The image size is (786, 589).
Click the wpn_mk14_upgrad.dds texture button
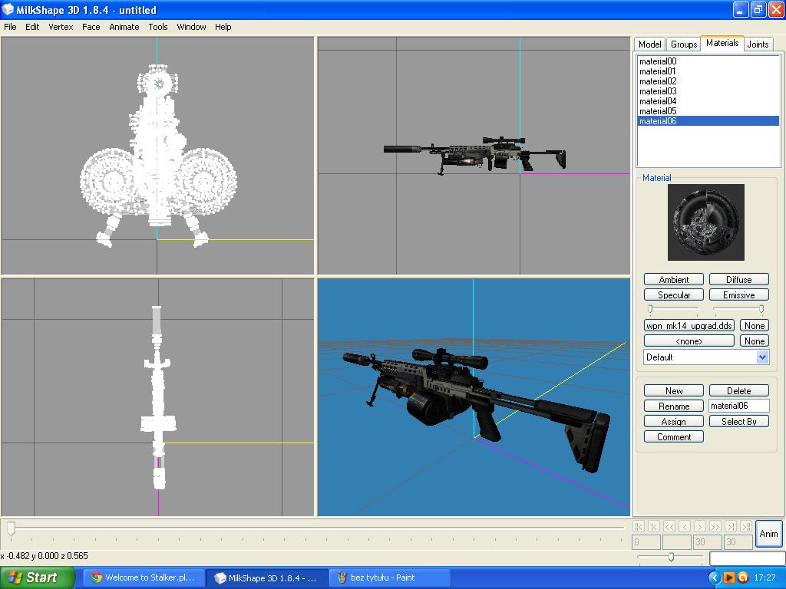tap(689, 326)
